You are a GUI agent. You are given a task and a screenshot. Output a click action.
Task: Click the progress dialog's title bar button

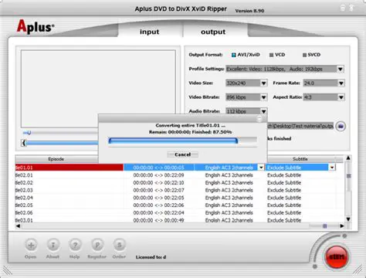coord(259,119)
